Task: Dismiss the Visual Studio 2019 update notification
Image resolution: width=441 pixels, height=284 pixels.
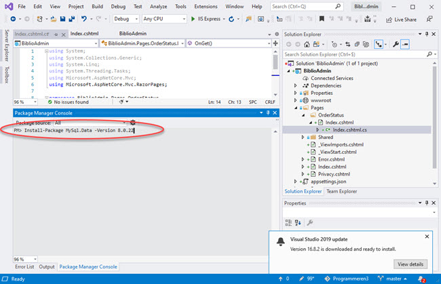Action: tap(427, 237)
